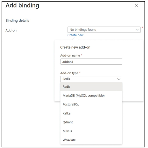Click the Create new link
The image size is (148, 148).
tap(75, 35)
